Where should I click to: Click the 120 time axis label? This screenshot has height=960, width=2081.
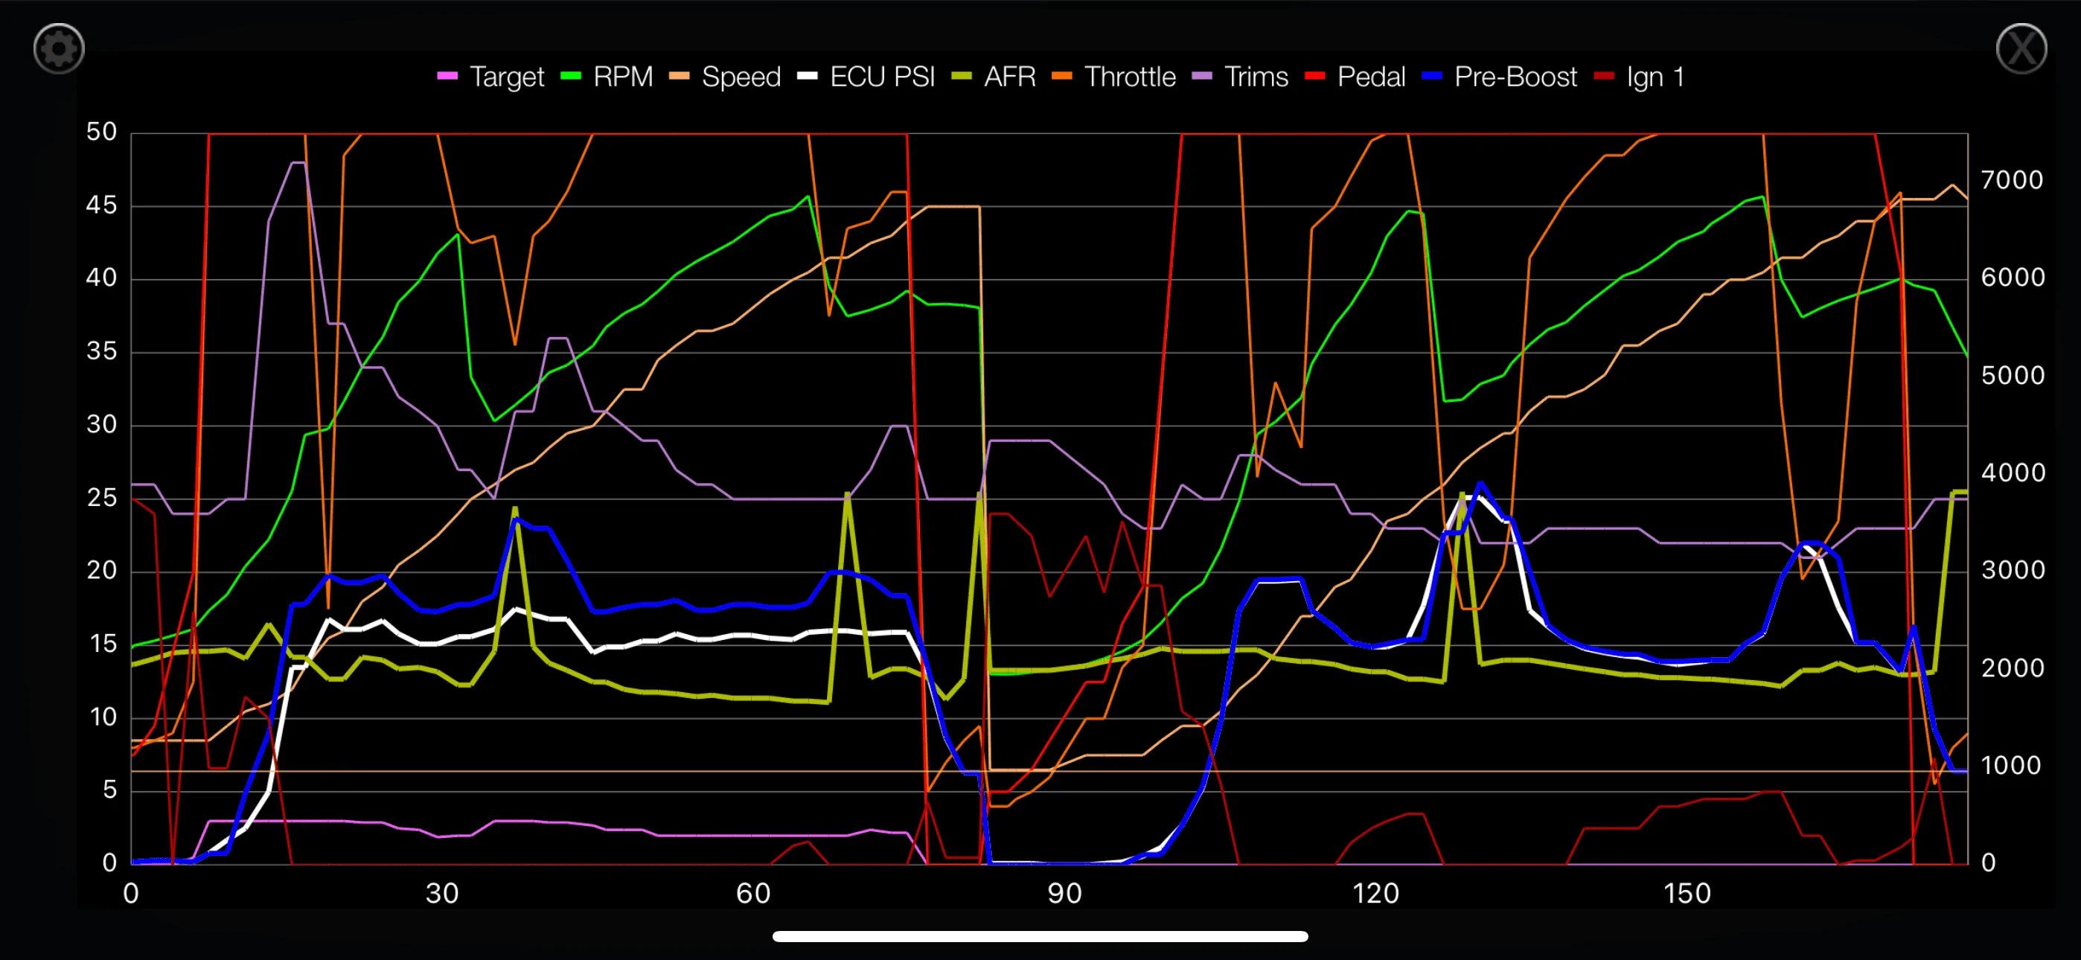(1375, 894)
